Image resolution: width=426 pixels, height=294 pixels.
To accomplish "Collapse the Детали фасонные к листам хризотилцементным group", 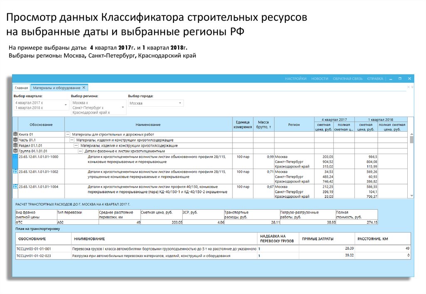I will pyautogui.click(x=80, y=151).
